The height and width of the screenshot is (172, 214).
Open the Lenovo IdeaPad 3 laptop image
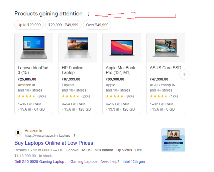pos(34,48)
